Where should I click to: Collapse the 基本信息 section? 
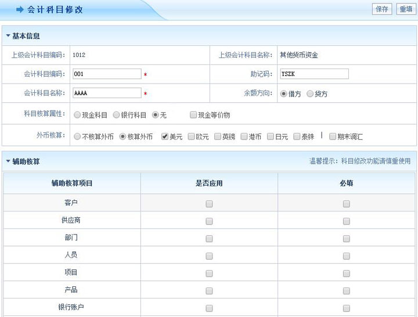coord(8,36)
